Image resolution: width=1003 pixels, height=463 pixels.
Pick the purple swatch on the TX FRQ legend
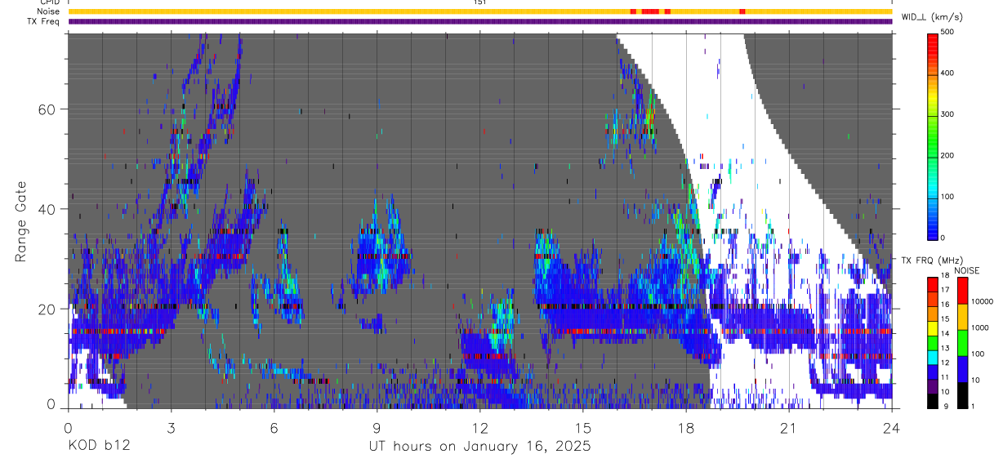(x=933, y=386)
